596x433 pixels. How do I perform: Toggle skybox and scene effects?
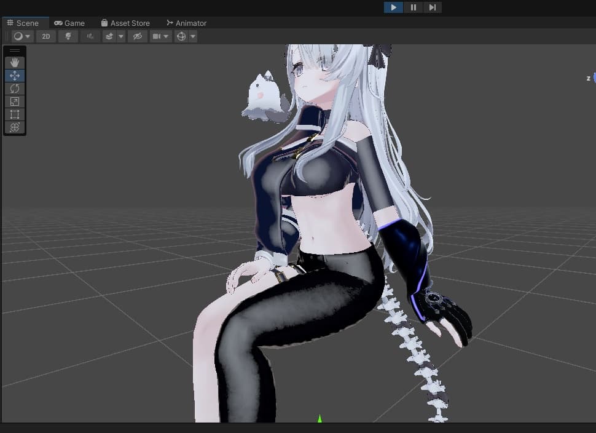(x=109, y=36)
